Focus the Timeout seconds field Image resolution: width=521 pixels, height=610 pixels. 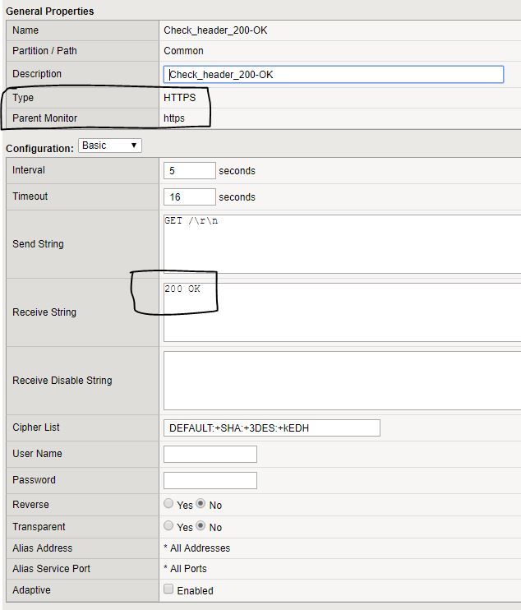coord(190,197)
